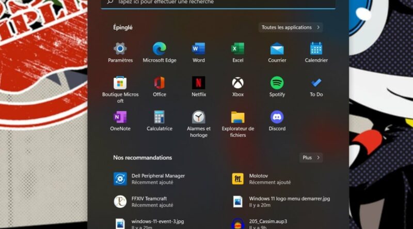Launch the Calendrier app
Screen dimensions: 413x229
pyautogui.click(x=316, y=52)
